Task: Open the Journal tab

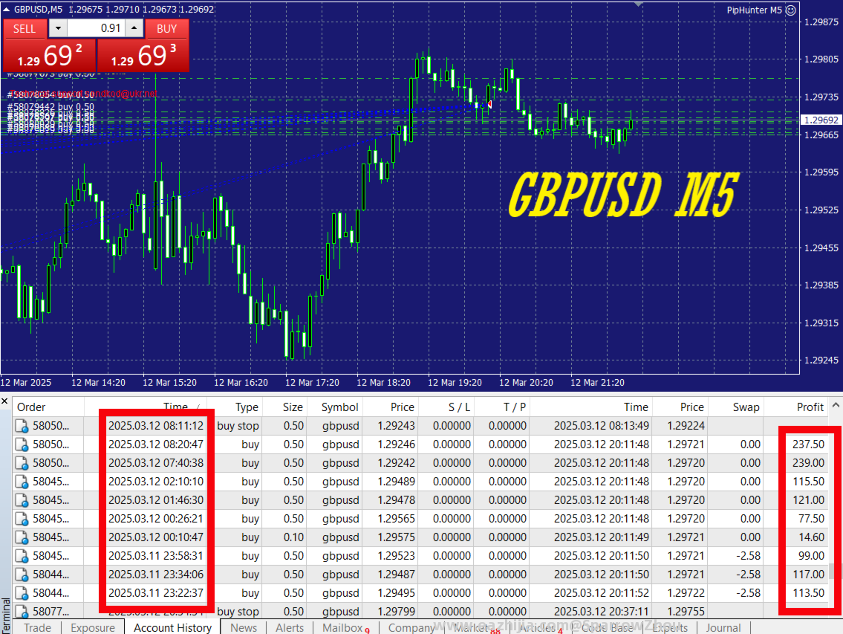Action: pos(723,627)
